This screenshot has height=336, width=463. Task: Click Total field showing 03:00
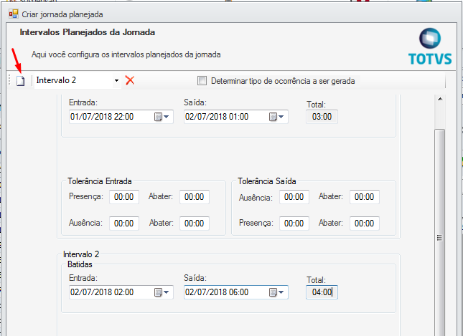[322, 117]
